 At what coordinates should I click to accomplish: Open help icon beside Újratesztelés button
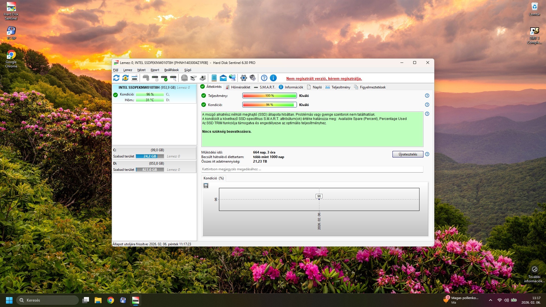tap(427, 154)
